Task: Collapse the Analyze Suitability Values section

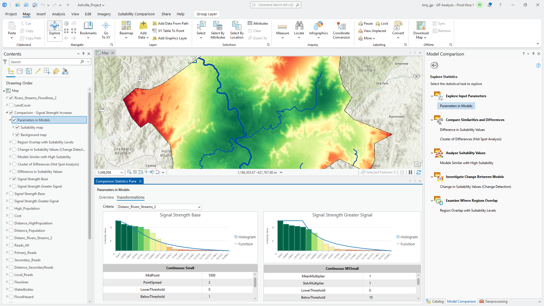Action: [432, 153]
